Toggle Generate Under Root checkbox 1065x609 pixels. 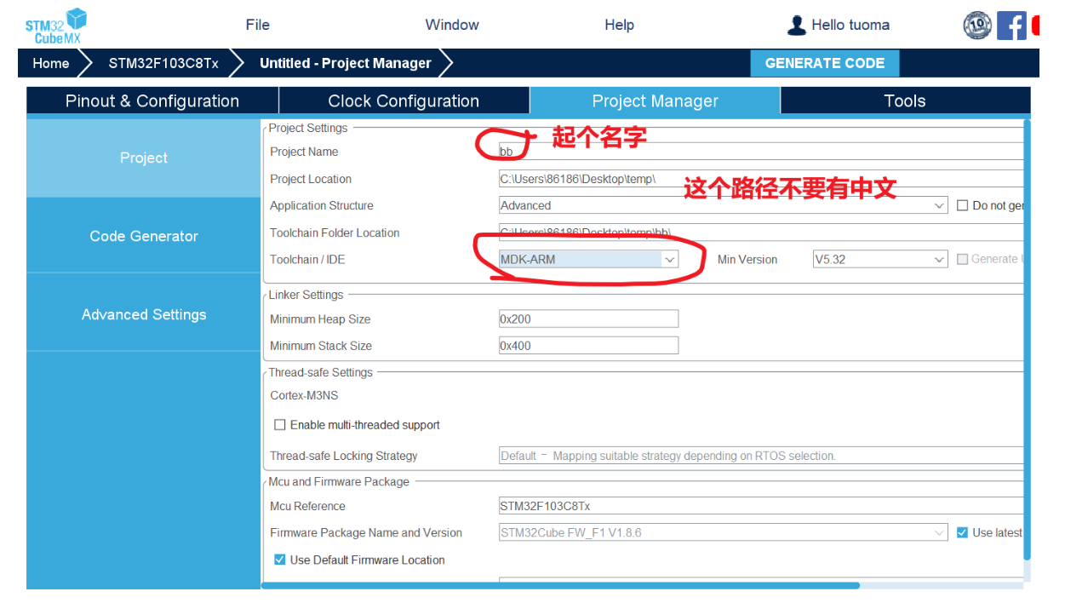coord(963,259)
